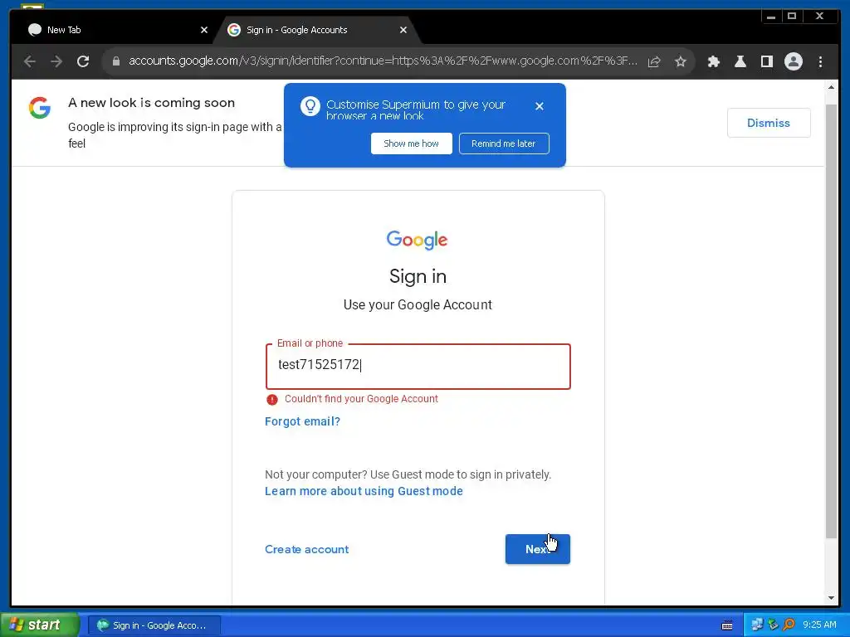Click the Show me how button
The height and width of the screenshot is (637, 850).
(x=411, y=143)
